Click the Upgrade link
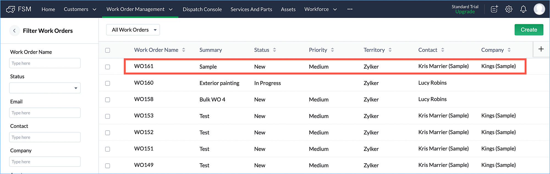The width and height of the screenshot is (550, 174). [465, 12]
